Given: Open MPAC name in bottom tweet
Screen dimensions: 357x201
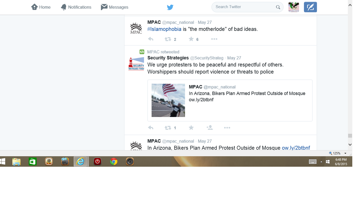Looking at the screenshot, I should click(154, 141).
